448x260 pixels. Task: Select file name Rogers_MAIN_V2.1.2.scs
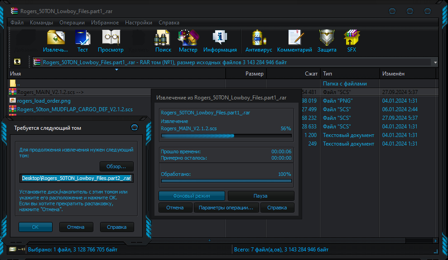tap(46, 92)
